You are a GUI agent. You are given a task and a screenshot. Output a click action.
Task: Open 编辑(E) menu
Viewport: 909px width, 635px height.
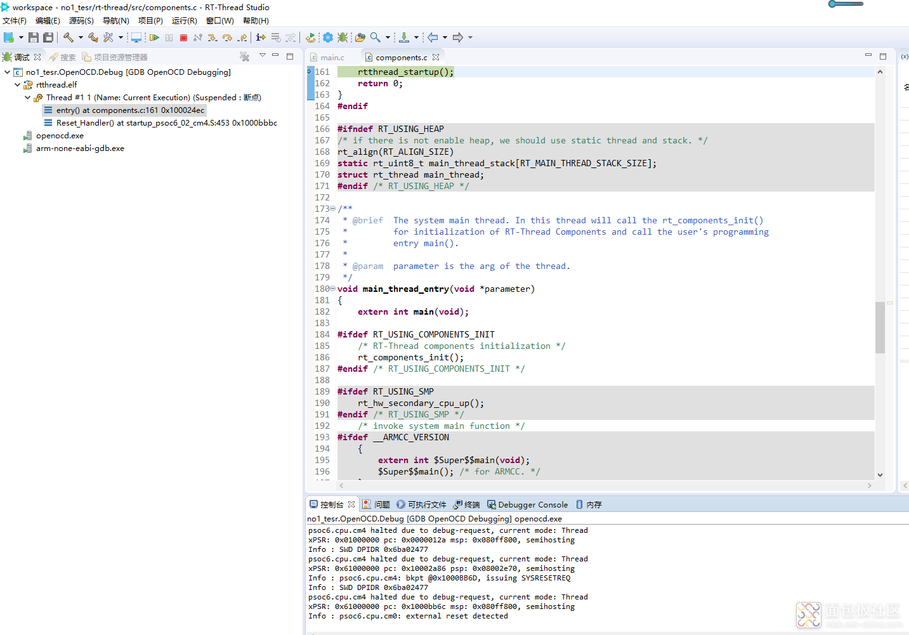(48, 21)
